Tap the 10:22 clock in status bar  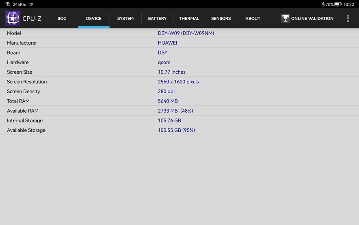pyautogui.click(x=348, y=4)
